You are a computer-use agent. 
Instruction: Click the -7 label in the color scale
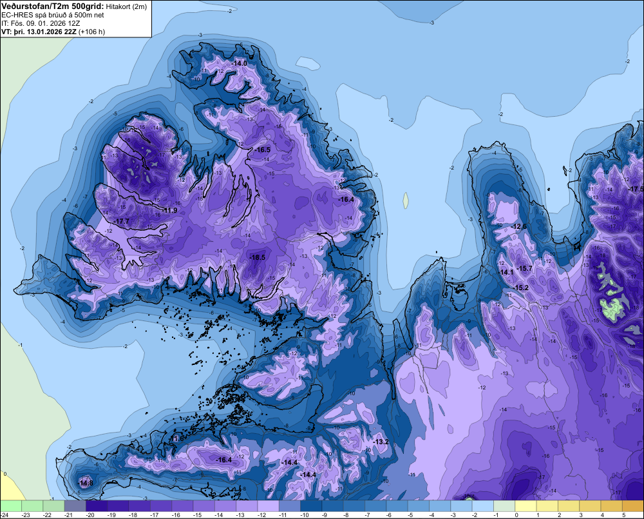368,515
